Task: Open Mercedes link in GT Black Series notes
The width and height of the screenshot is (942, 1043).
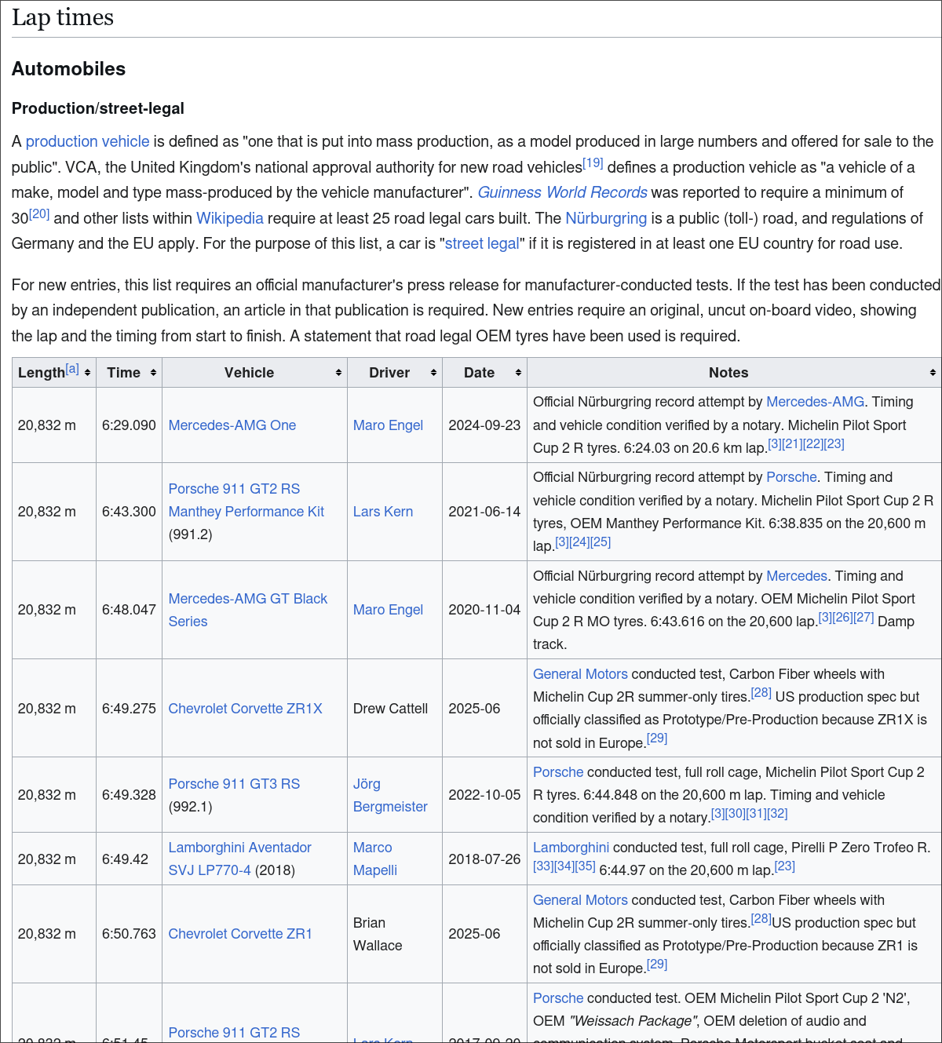Action: click(x=797, y=576)
